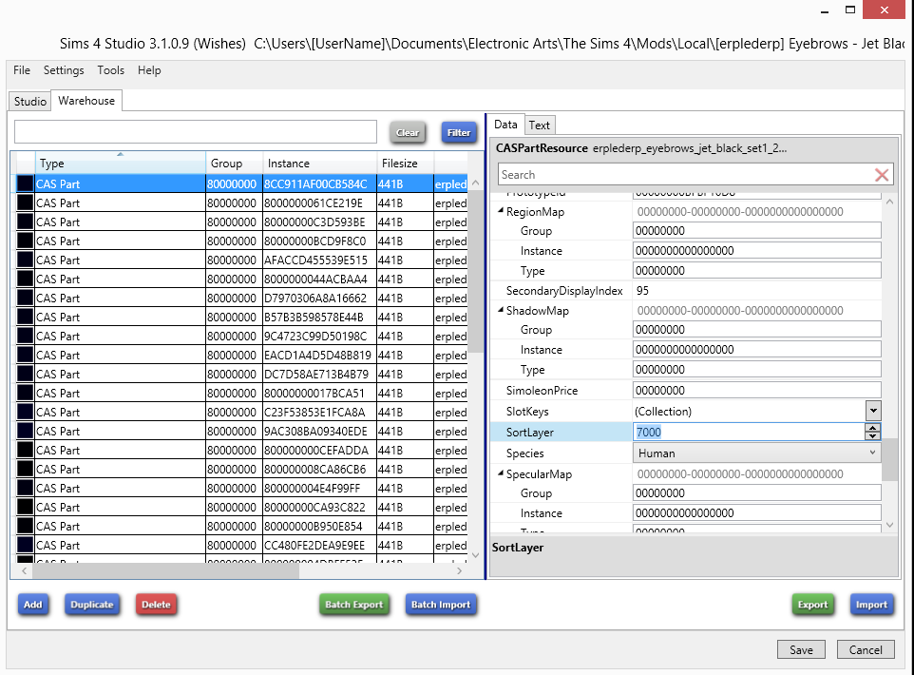Collapse the ShadowMap property group

click(500, 310)
